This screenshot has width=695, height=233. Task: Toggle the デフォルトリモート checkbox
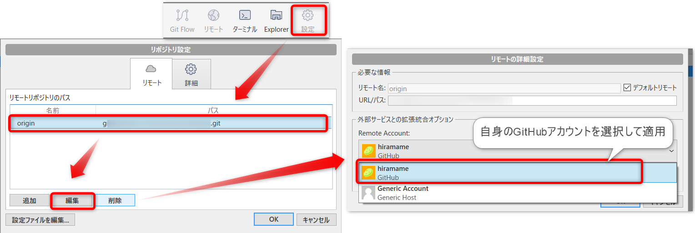[x=627, y=88]
